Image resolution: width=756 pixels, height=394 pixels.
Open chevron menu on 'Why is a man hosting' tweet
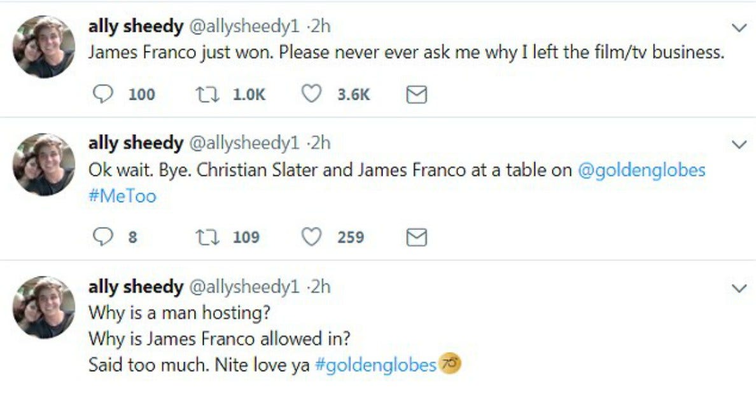point(739,289)
